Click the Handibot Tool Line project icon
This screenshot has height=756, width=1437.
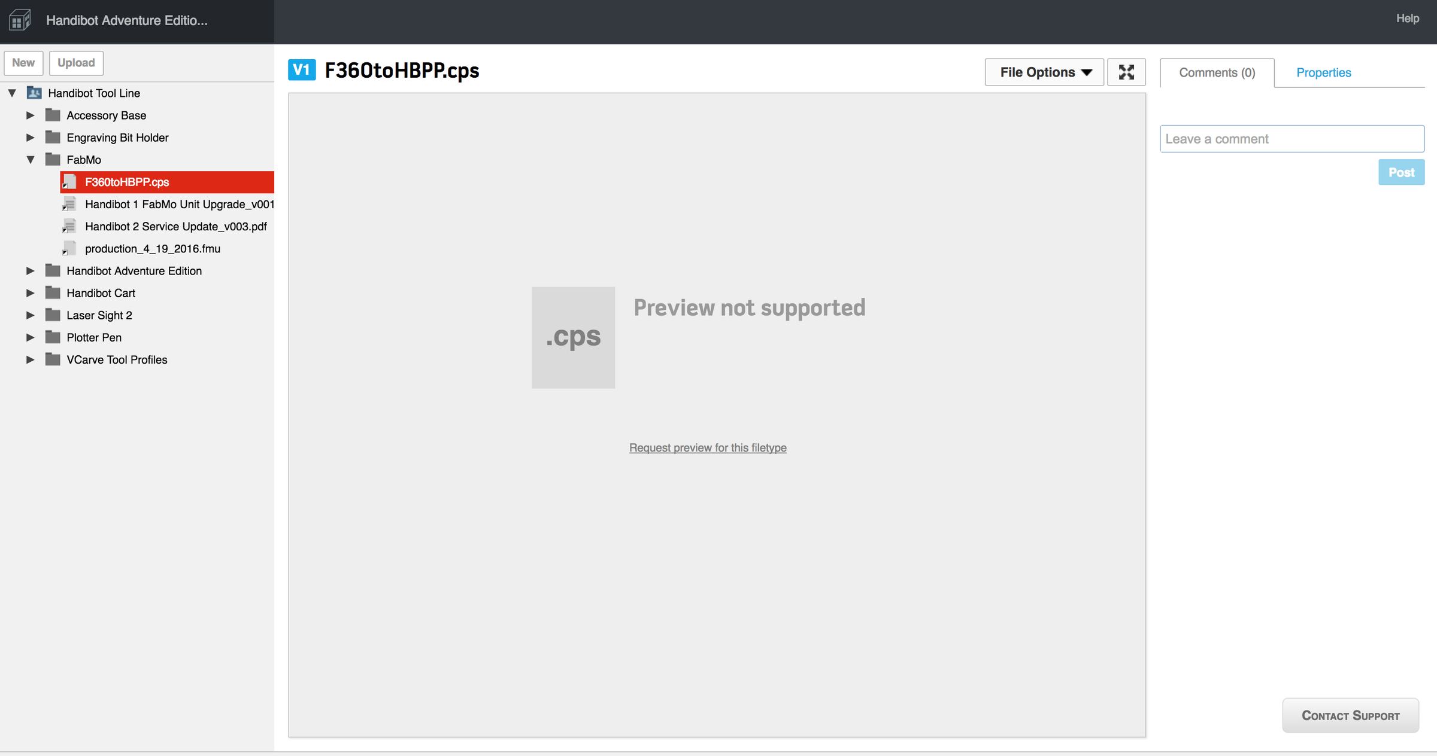34,93
